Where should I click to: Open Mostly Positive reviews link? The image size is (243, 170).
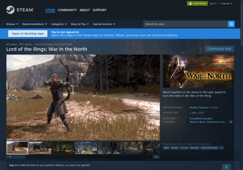(199, 107)
